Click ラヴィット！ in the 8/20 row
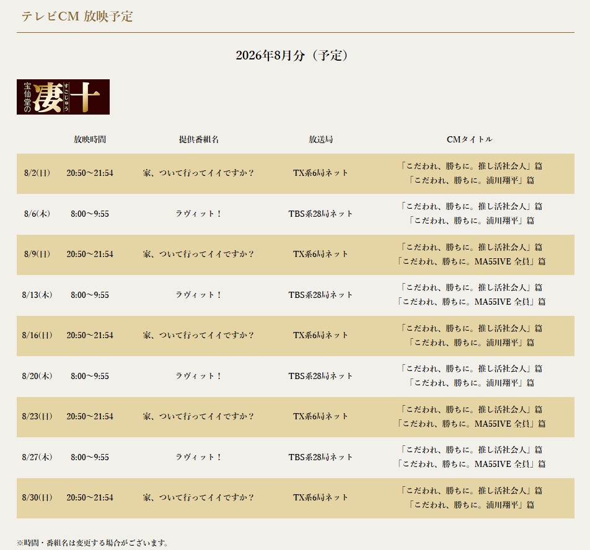The width and height of the screenshot is (590, 550). tap(199, 376)
